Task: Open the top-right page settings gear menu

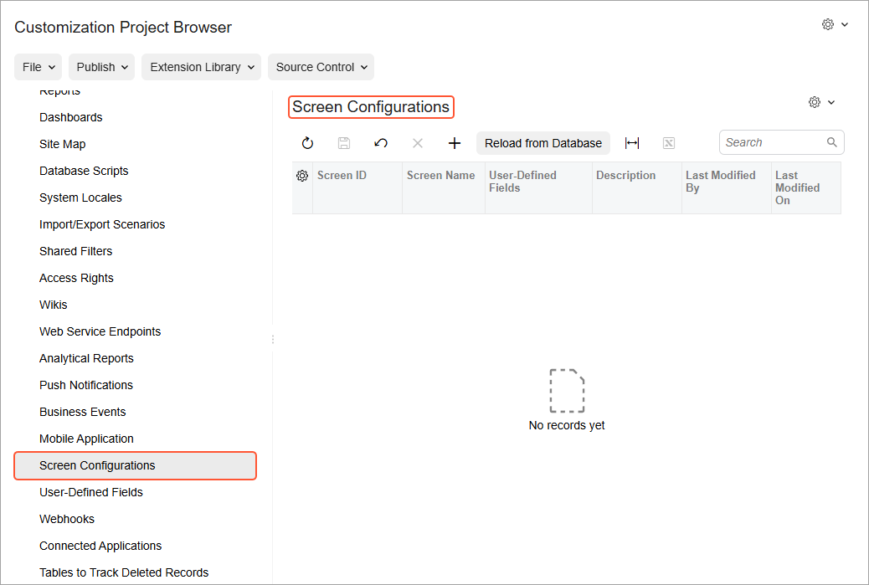Action: coord(834,25)
